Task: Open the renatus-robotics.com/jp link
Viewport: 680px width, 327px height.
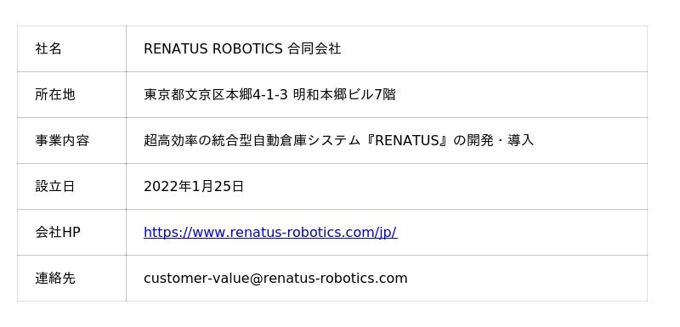Action: [x=270, y=233]
